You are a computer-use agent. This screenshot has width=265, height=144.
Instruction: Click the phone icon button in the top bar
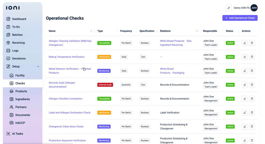click(228, 8)
